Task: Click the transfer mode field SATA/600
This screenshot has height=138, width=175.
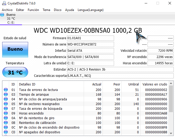Action: [x=91, y=57]
